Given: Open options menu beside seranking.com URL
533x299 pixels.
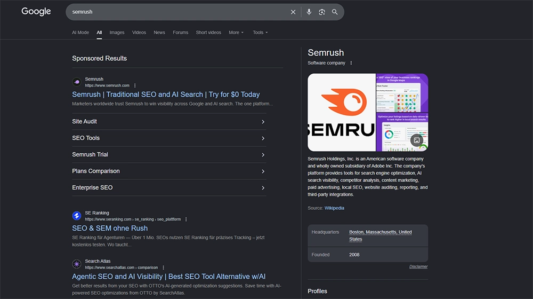Looking at the screenshot, I should [x=186, y=219].
